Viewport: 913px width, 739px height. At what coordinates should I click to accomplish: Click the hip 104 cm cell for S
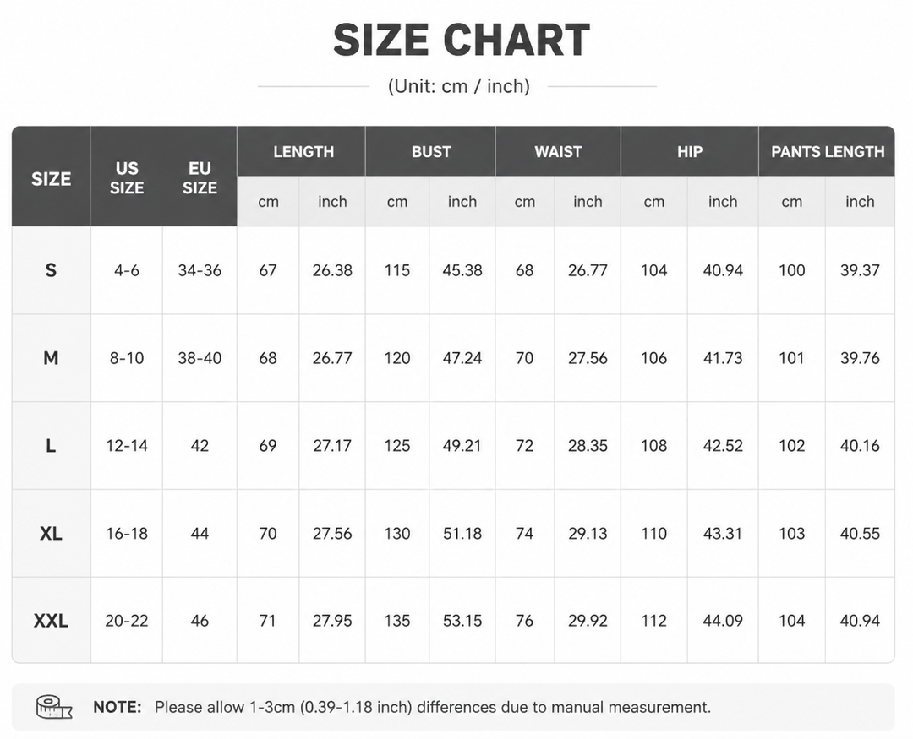coord(653,270)
